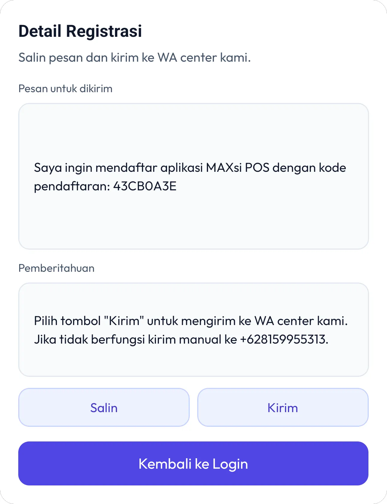Click the MAXsi POS message text

click(190, 168)
